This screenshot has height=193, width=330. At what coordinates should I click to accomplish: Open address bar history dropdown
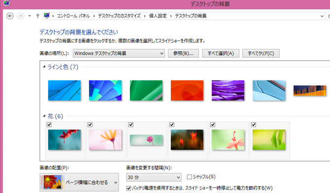pyautogui.click(x=322, y=16)
